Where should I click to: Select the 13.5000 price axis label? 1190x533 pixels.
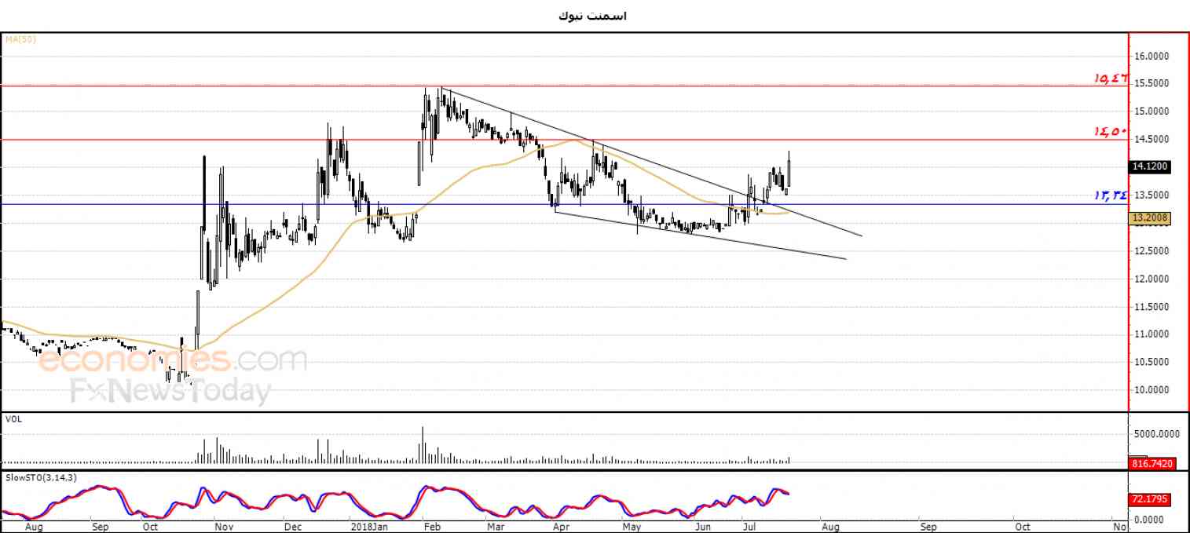[1152, 195]
